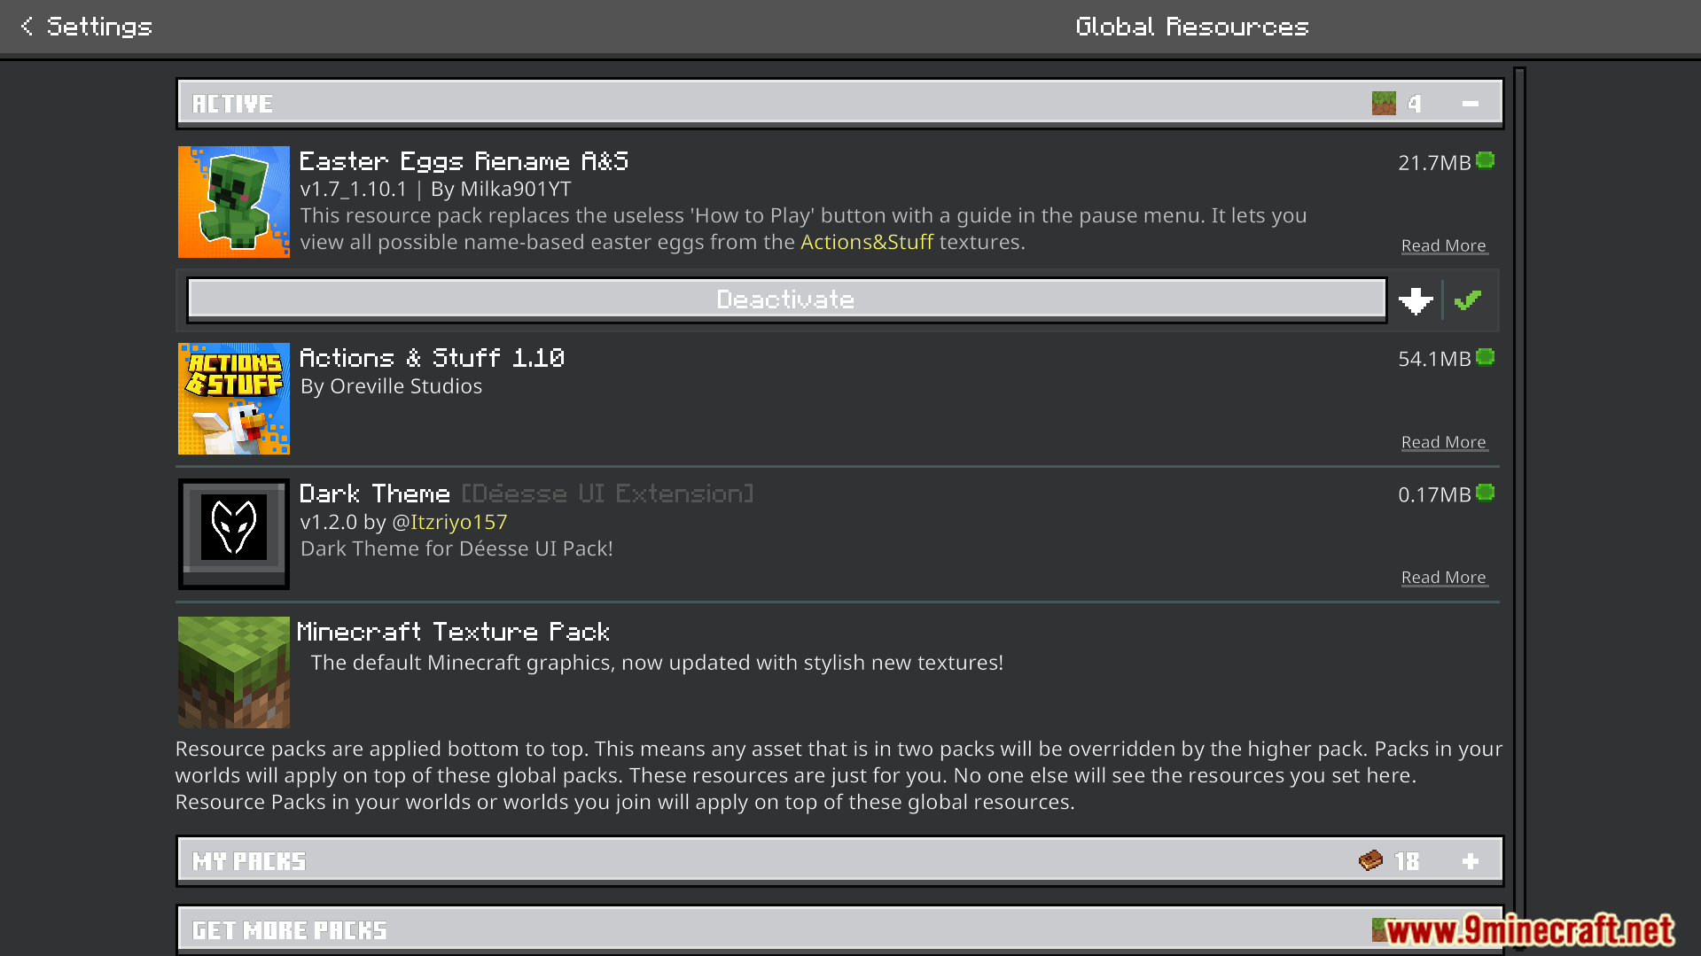Screen dimensions: 1701x956
Task: Deactivate the Easter Eggs Rename pack
Action: 786,299
